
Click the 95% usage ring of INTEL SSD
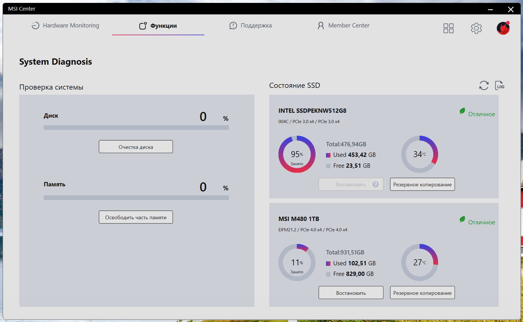pos(297,154)
